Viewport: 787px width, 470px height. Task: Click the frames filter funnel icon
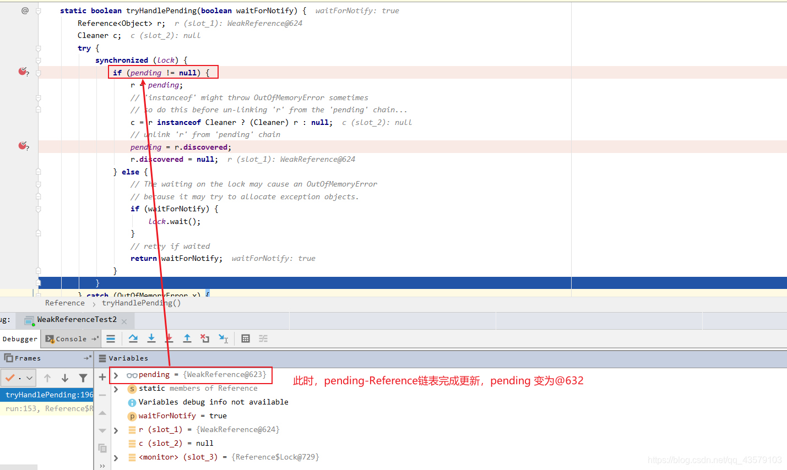[83, 378]
